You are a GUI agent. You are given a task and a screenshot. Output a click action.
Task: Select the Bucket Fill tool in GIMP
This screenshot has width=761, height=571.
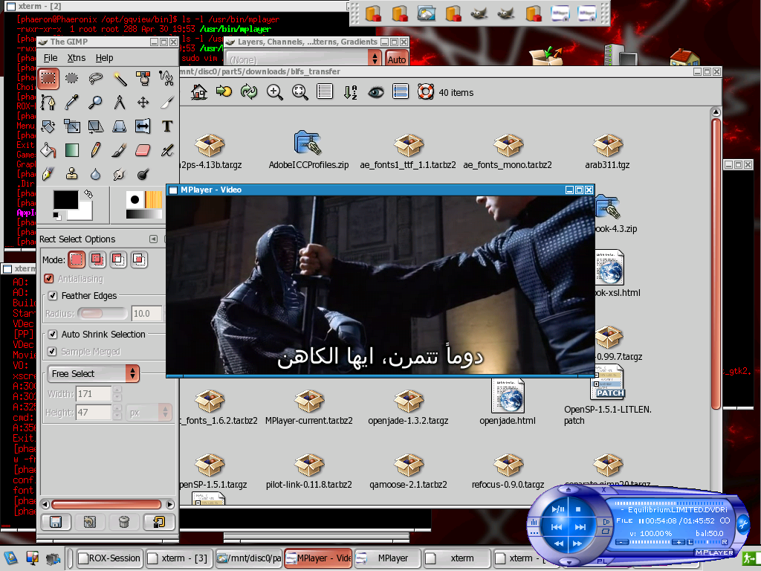(48, 150)
